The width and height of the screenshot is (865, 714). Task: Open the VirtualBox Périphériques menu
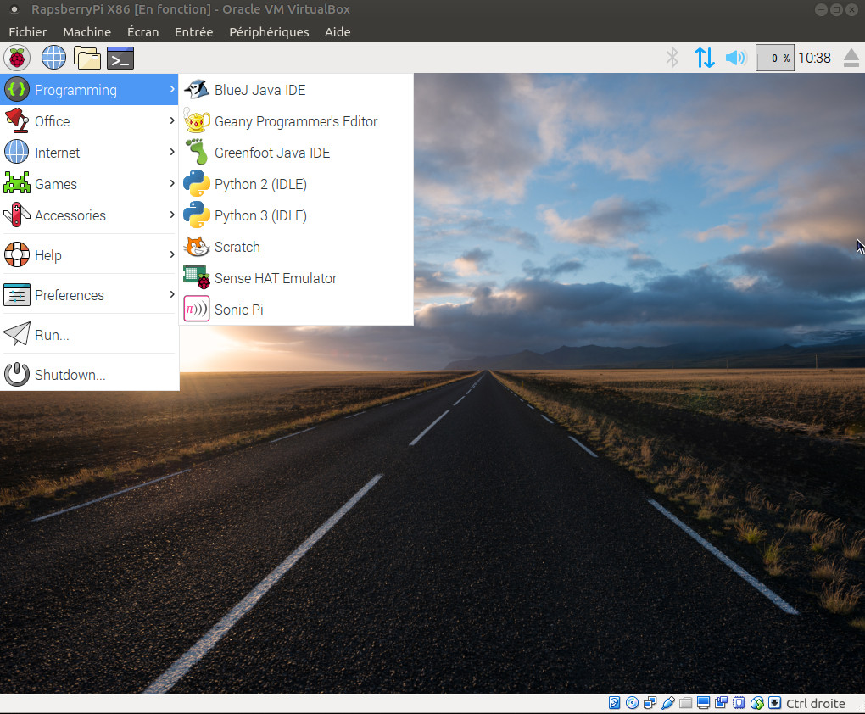[x=269, y=32]
